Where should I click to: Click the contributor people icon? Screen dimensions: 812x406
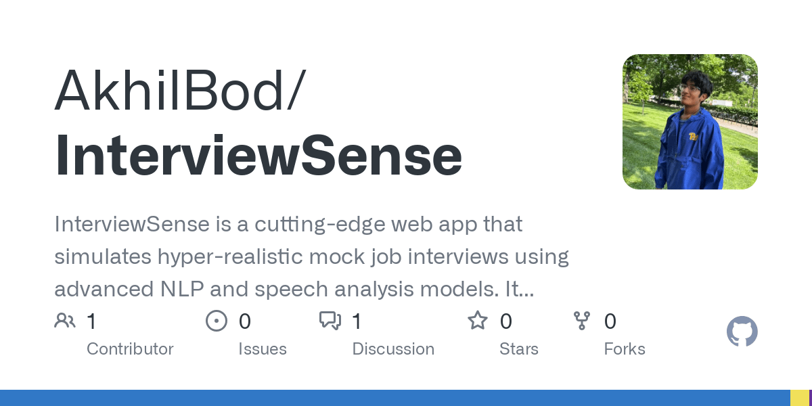coord(65,321)
